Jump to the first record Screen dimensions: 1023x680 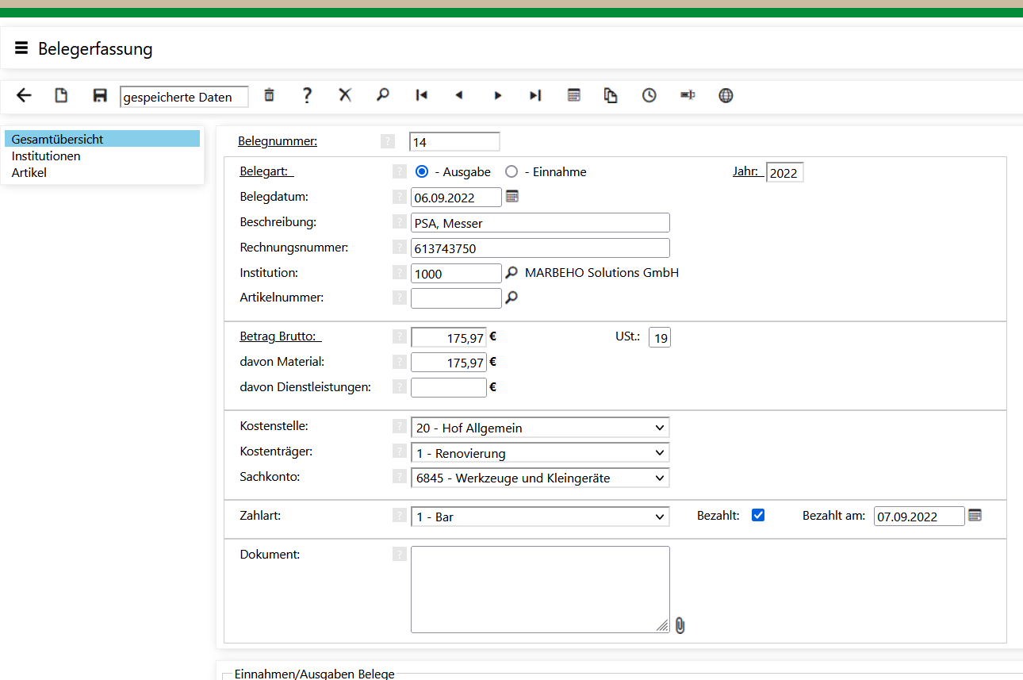(x=421, y=96)
